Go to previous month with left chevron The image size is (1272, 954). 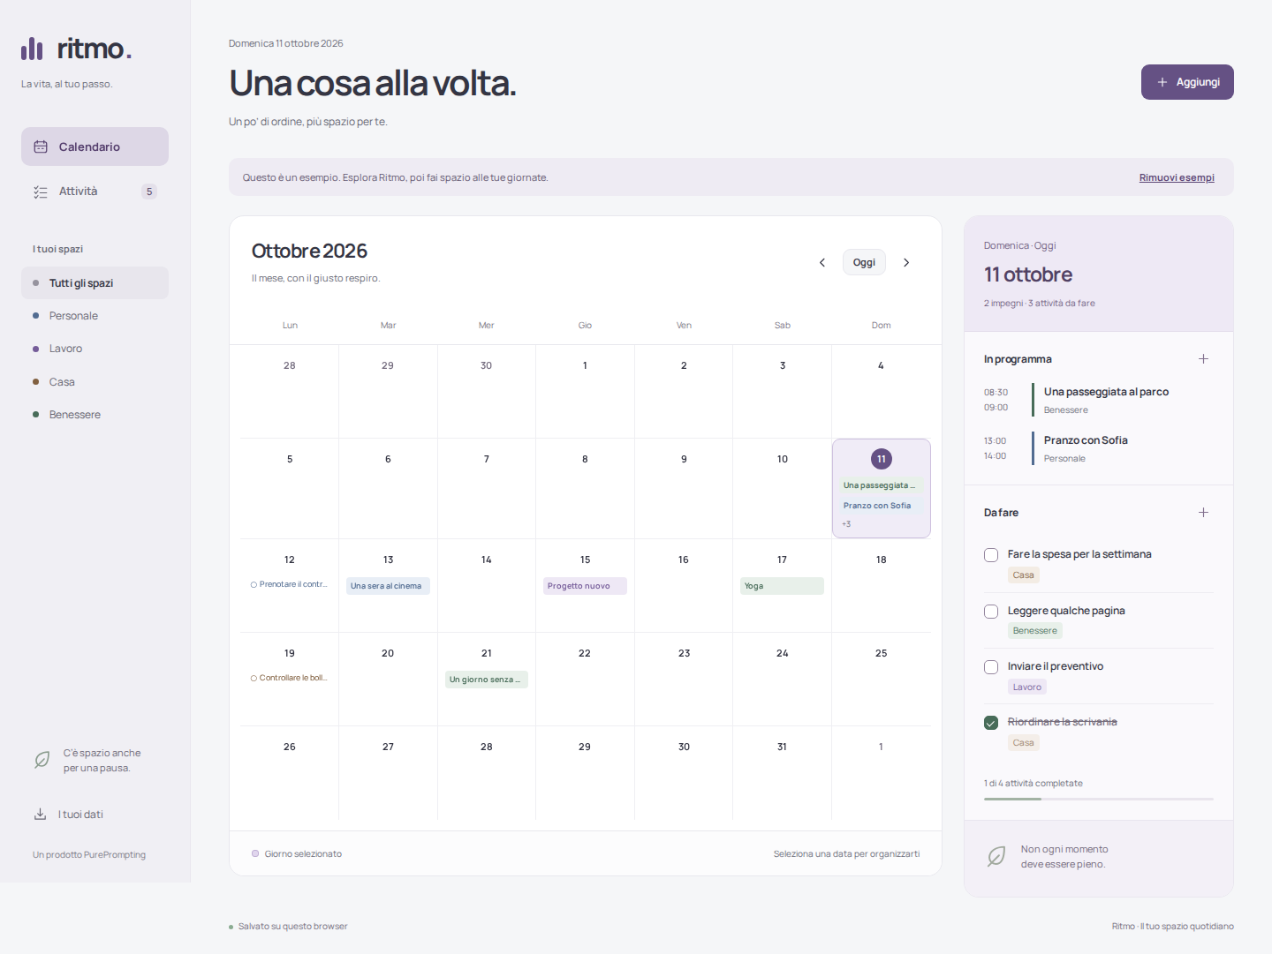(x=822, y=262)
